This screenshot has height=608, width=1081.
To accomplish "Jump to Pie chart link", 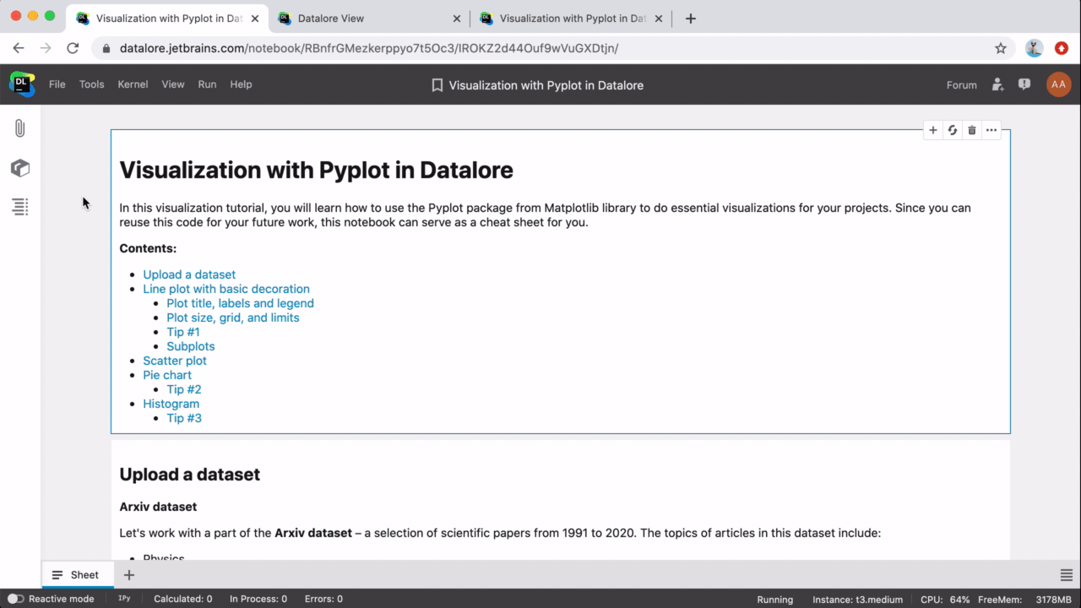I will click(x=167, y=375).
